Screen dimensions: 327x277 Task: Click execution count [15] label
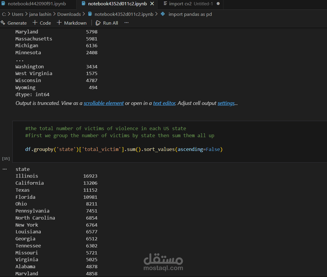click(x=6, y=159)
